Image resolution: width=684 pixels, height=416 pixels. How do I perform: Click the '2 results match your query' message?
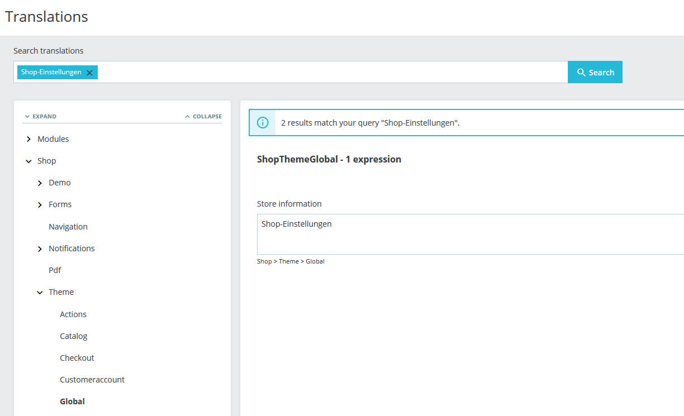click(370, 123)
